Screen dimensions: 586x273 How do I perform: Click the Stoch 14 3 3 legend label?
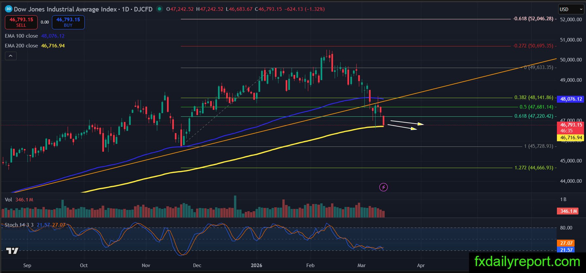(19, 225)
